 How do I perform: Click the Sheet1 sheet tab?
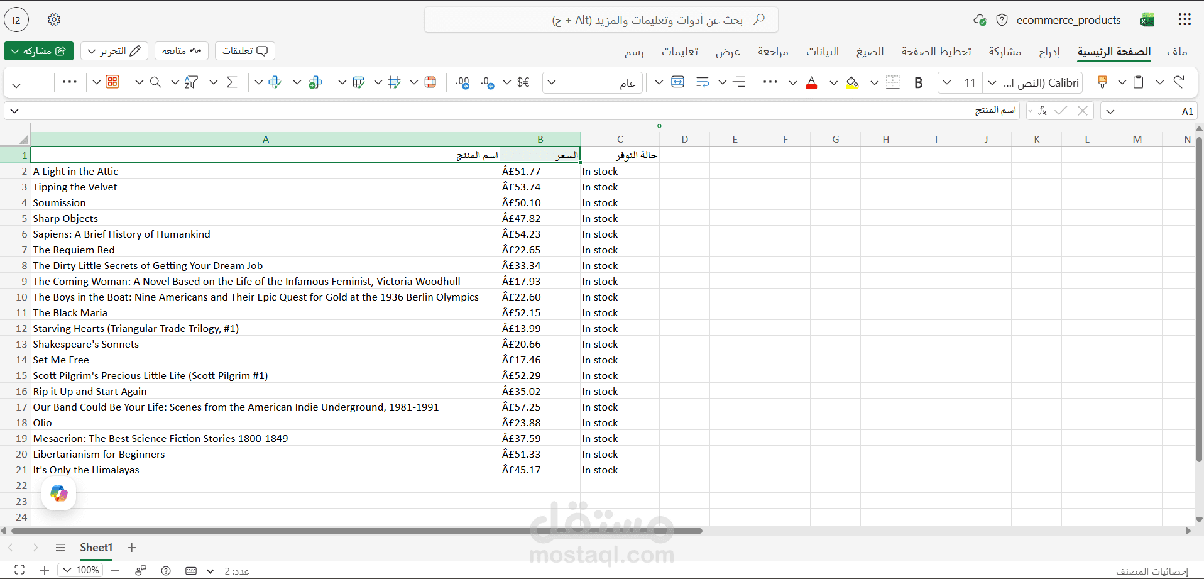[96, 548]
